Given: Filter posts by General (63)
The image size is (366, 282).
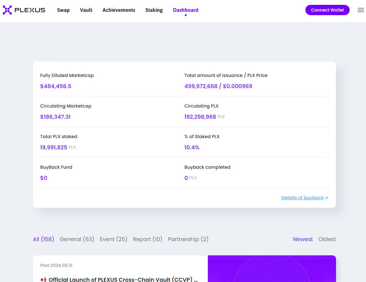Looking at the screenshot, I should click(77, 239).
